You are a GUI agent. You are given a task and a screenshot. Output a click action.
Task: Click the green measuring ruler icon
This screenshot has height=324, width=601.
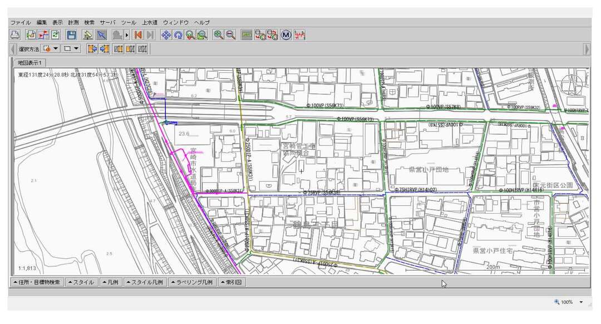247,35
